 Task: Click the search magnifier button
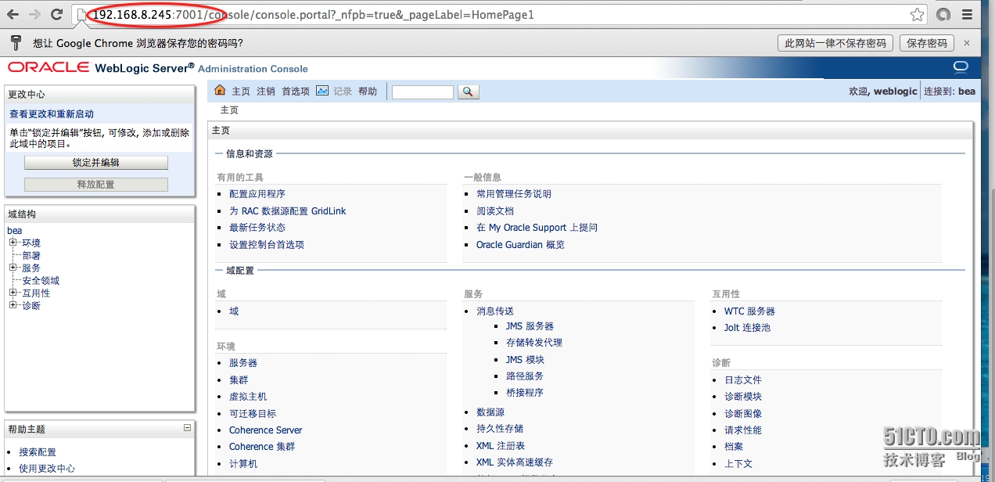click(x=467, y=92)
